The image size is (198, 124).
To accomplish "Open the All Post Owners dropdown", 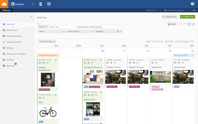I will (x=80, y=31).
